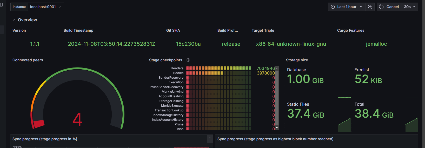Click the loading spinner icon beside Cancel
This screenshot has width=425, height=148.
[x=381, y=7]
